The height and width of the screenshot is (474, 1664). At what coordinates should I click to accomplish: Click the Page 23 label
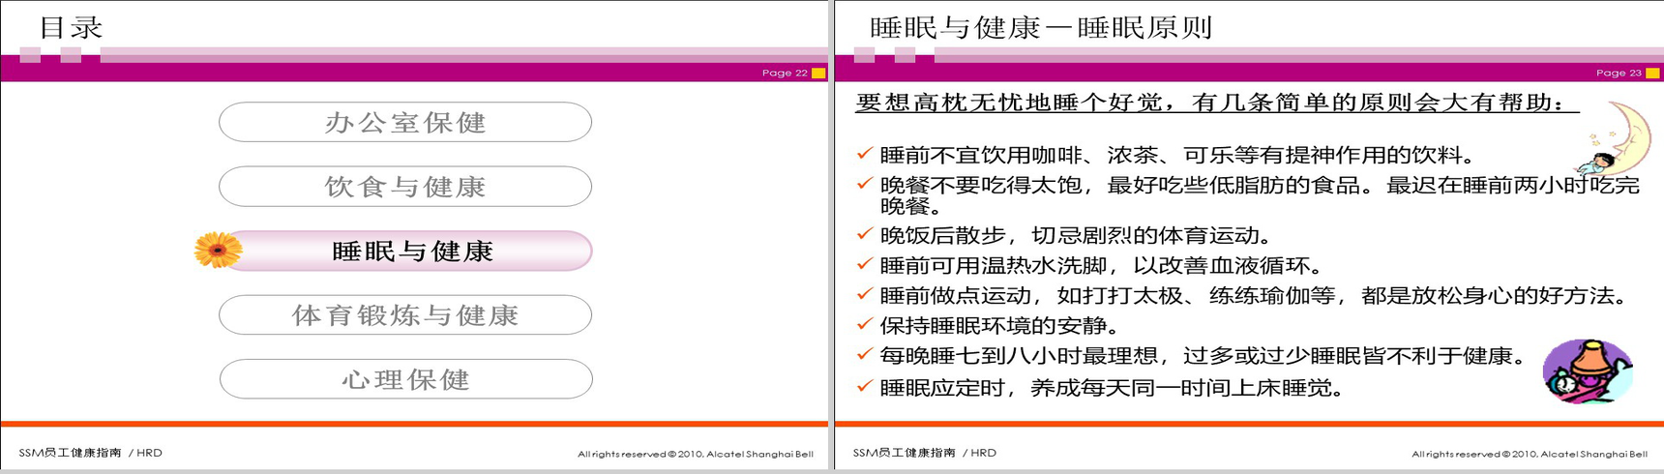1619,73
